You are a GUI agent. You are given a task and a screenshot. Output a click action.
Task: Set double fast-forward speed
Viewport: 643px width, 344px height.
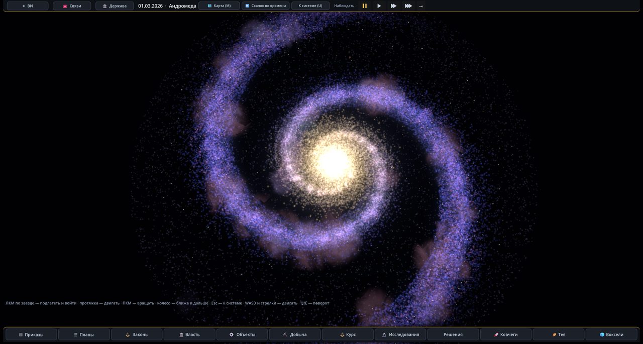394,6
